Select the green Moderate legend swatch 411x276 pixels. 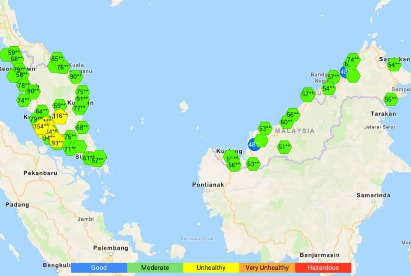coord(155,268)
